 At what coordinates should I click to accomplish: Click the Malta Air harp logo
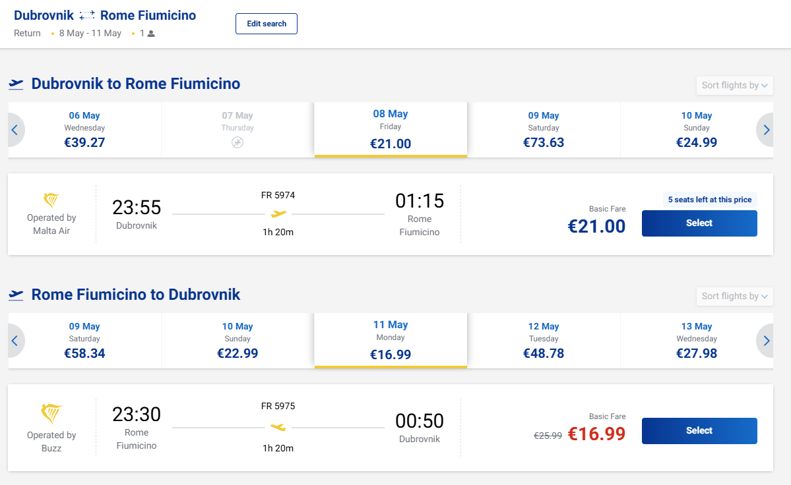[51, 200]
